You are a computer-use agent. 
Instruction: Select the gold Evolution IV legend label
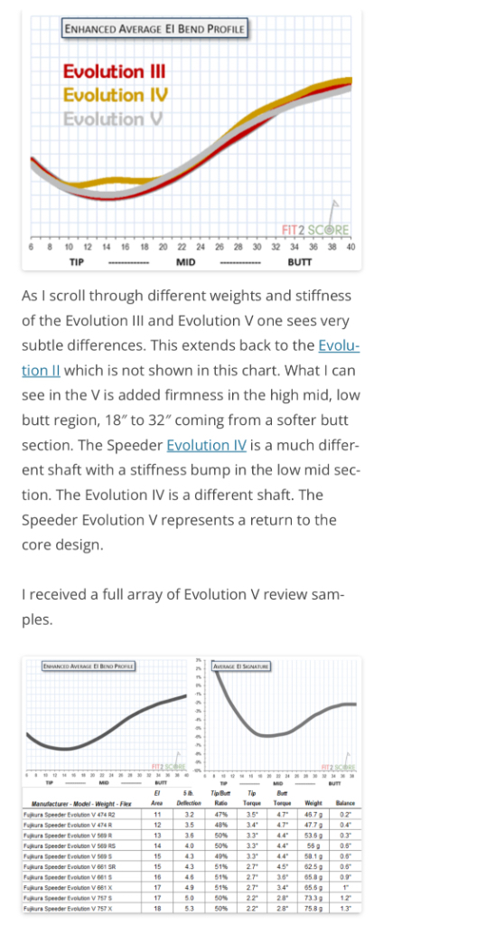(x=116, y=95)
